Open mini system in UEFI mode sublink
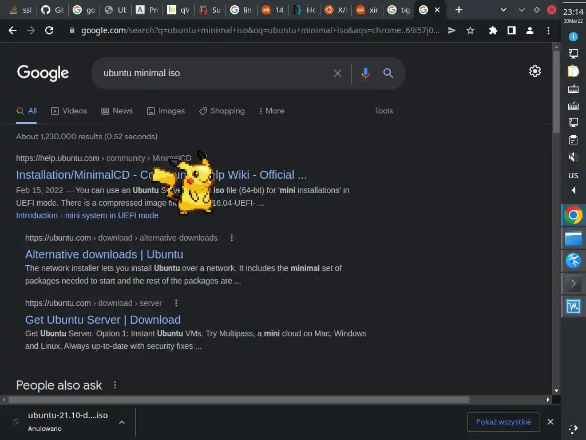Image resolution: width=586 pixels, height=440 pixels. point(112,215)
